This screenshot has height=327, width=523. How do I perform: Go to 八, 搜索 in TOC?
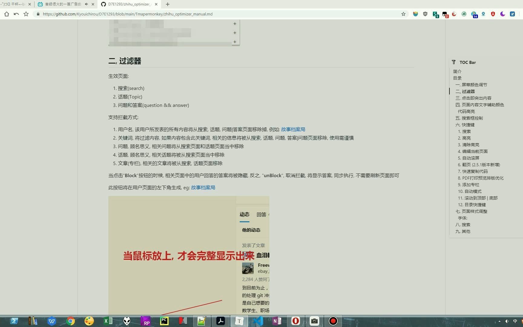[463, 225]
